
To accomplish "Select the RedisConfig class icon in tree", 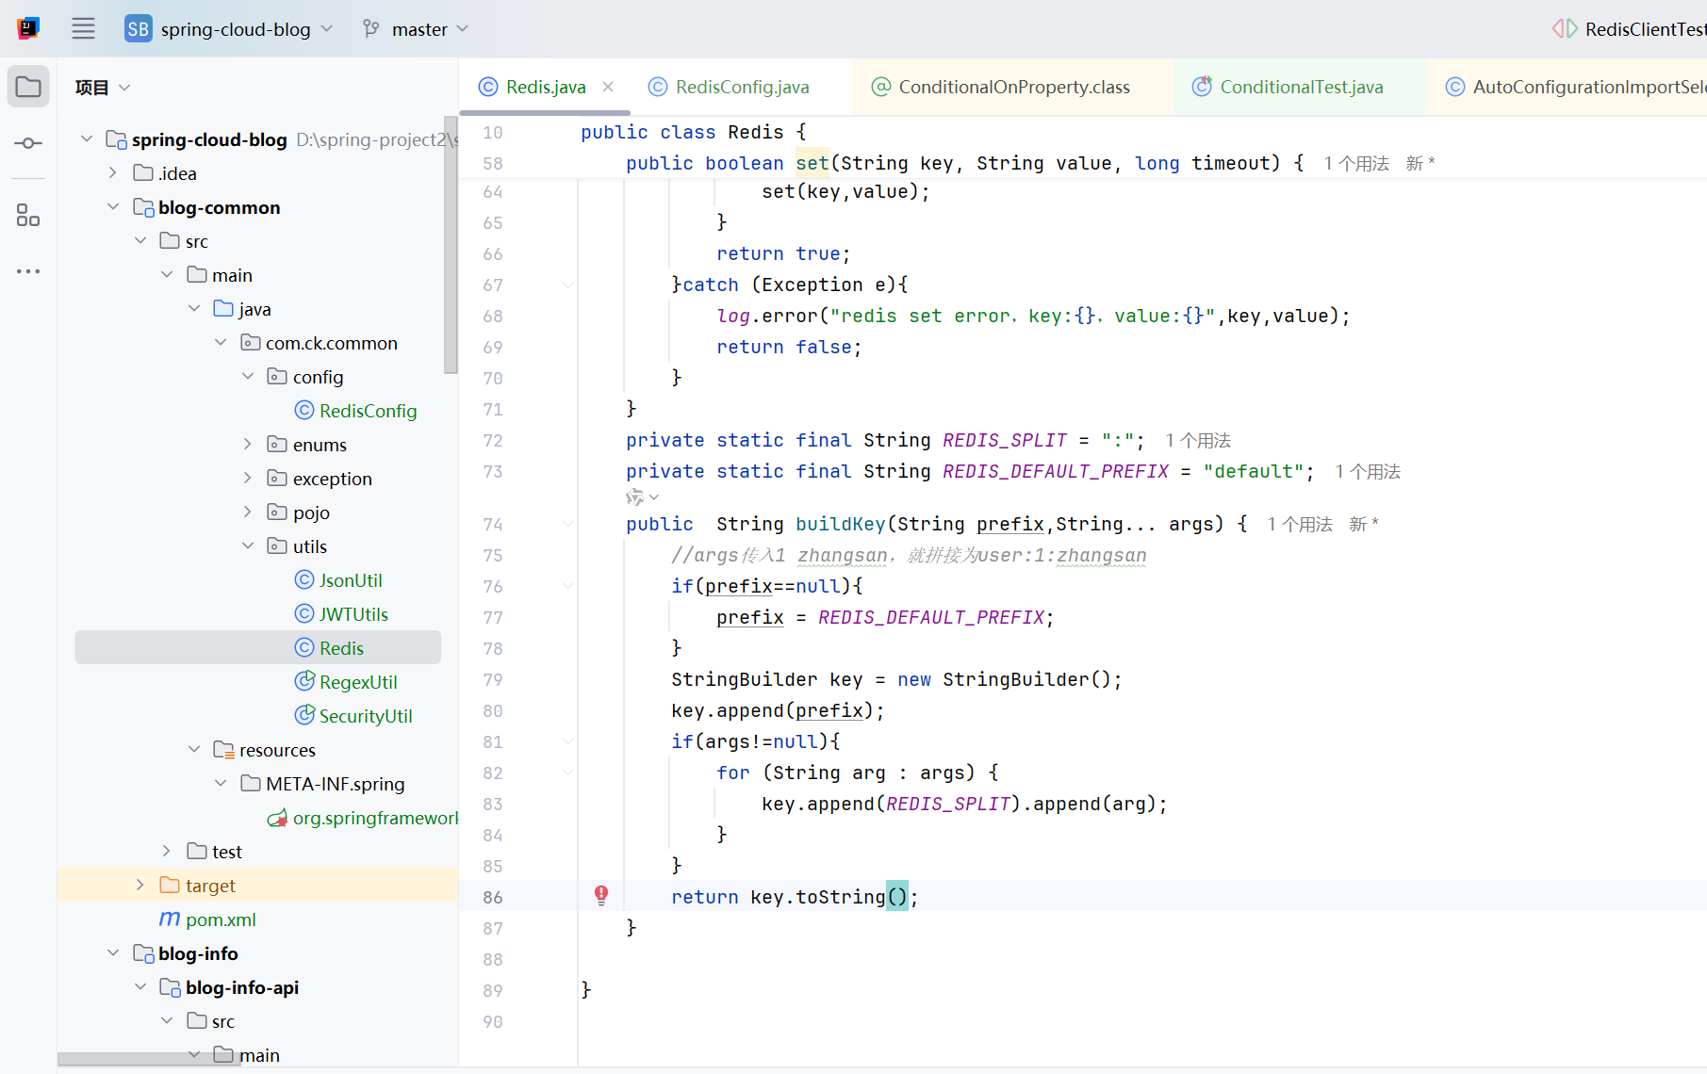I will click(304, 410).
